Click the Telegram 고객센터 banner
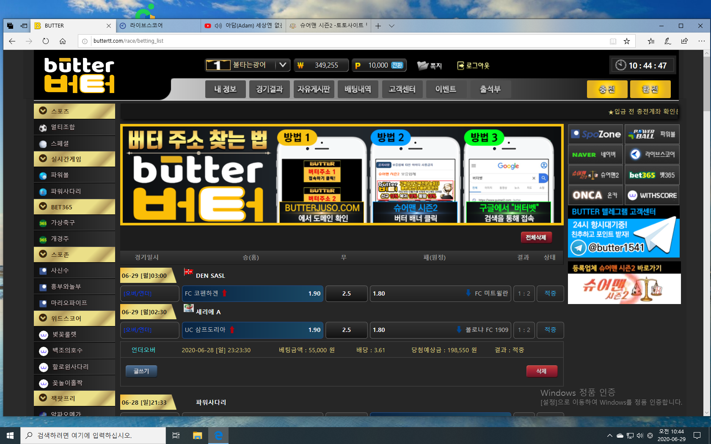711x444 pixels. 623,232
